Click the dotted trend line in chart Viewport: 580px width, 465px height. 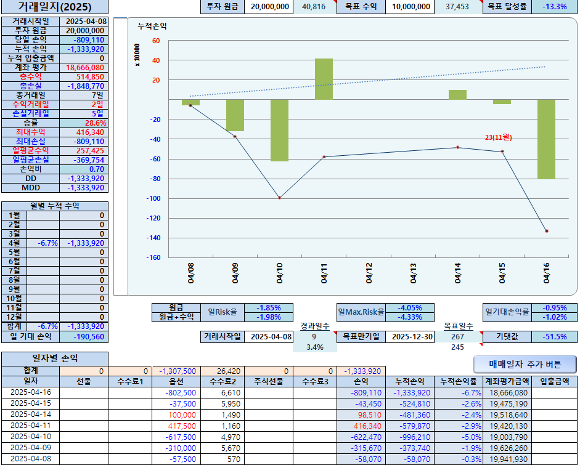coord(368,81)
